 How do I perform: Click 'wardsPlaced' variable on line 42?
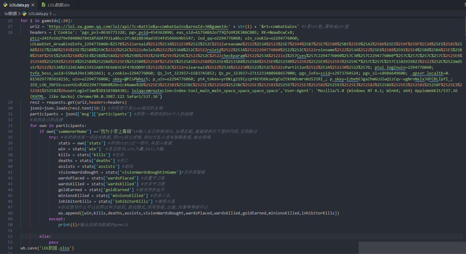tap(71, 178)
